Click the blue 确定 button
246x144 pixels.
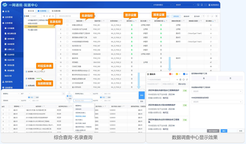click(x=224, y=131)
